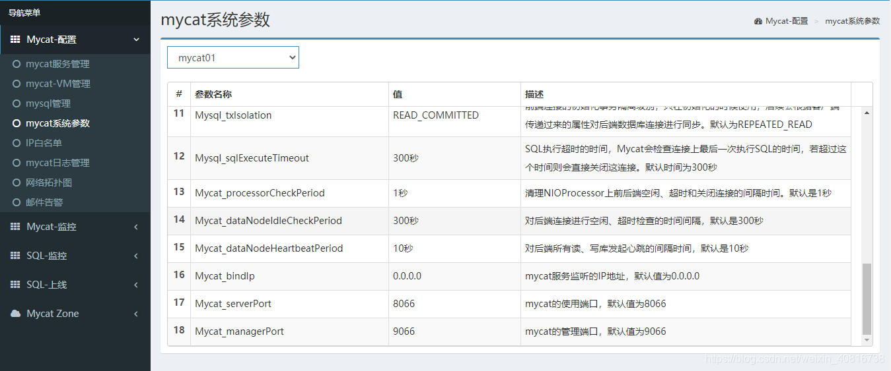
Task: Click the grid icon beside Mycat-监控
Action: point(15,227)
